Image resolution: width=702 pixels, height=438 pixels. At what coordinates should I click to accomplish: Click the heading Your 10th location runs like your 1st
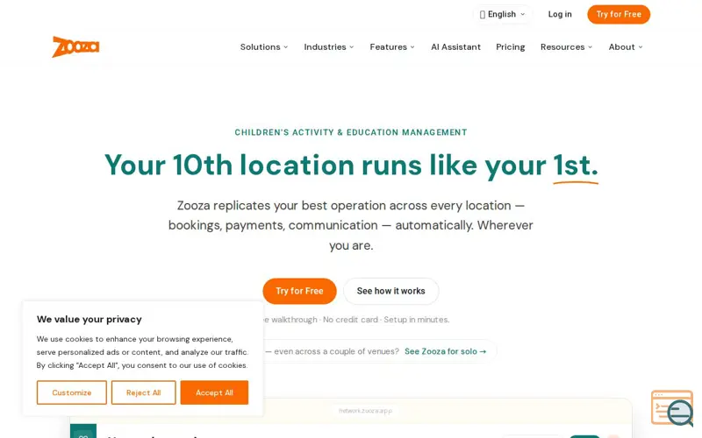click(351, 166)
